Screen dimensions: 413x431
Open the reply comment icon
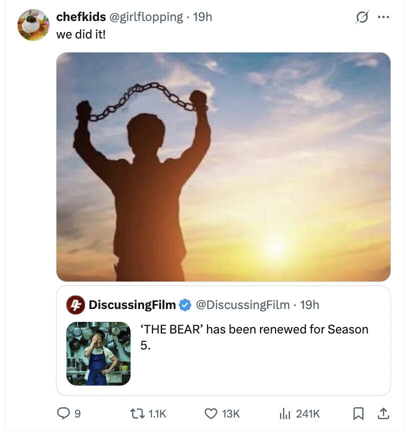coord(63,413)
